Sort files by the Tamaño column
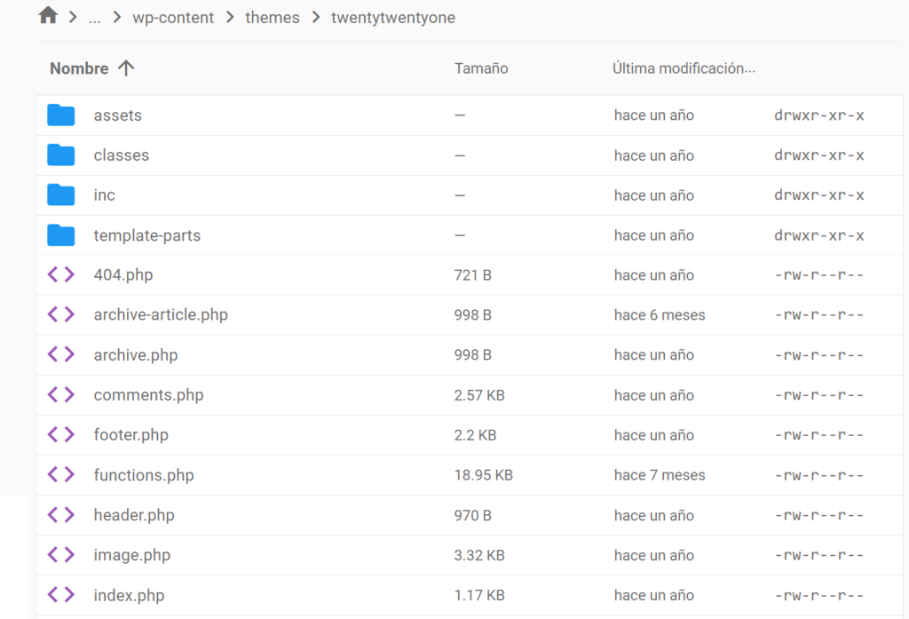Image resolution: width=909 pixels, height=619 pixels. tap(480, 67)
